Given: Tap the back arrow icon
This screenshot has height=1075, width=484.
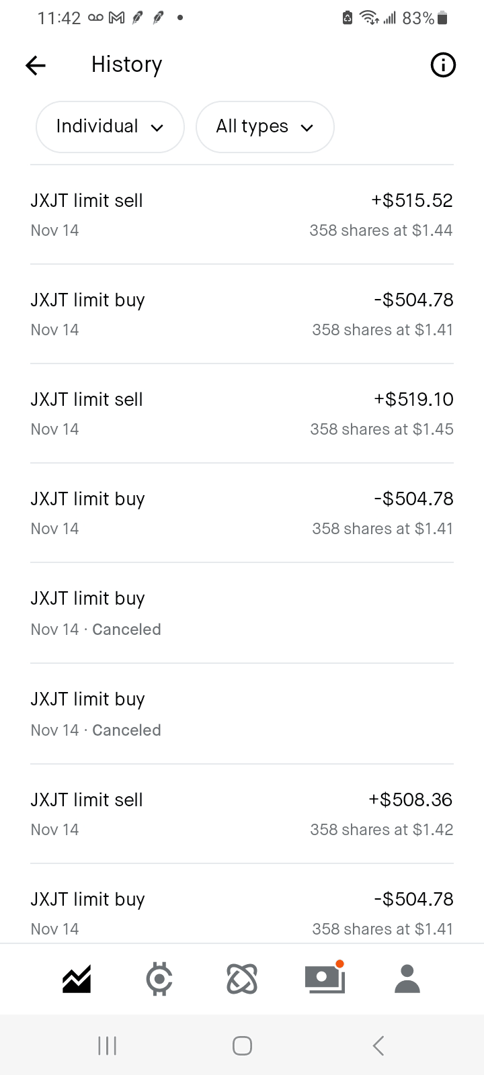Looking at the screenshot, I should click(x=36, y=65).
